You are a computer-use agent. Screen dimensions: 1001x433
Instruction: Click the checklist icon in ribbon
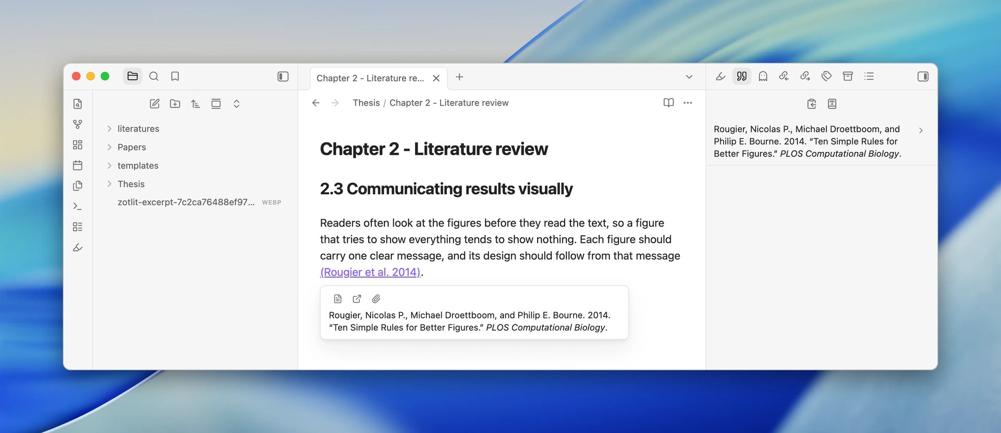click(78, 227)
